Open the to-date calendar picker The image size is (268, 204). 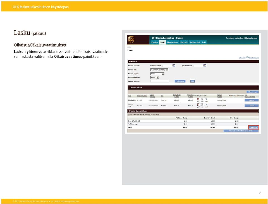click(x=205, y=65)
